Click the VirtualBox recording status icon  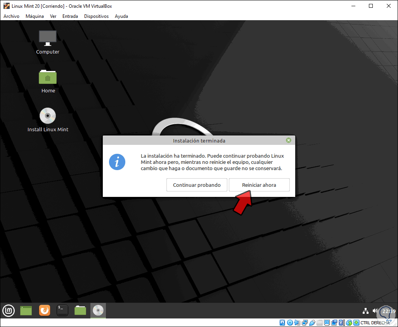[334, 323]
